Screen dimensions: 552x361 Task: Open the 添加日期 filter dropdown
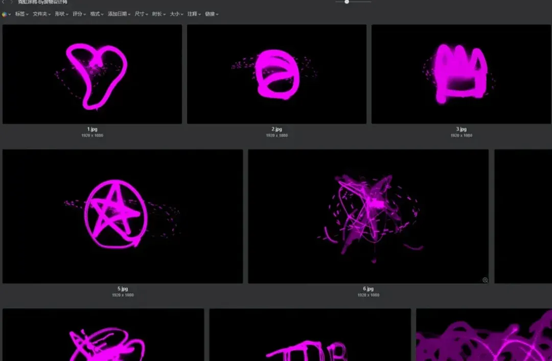click(x=119, y=14)
